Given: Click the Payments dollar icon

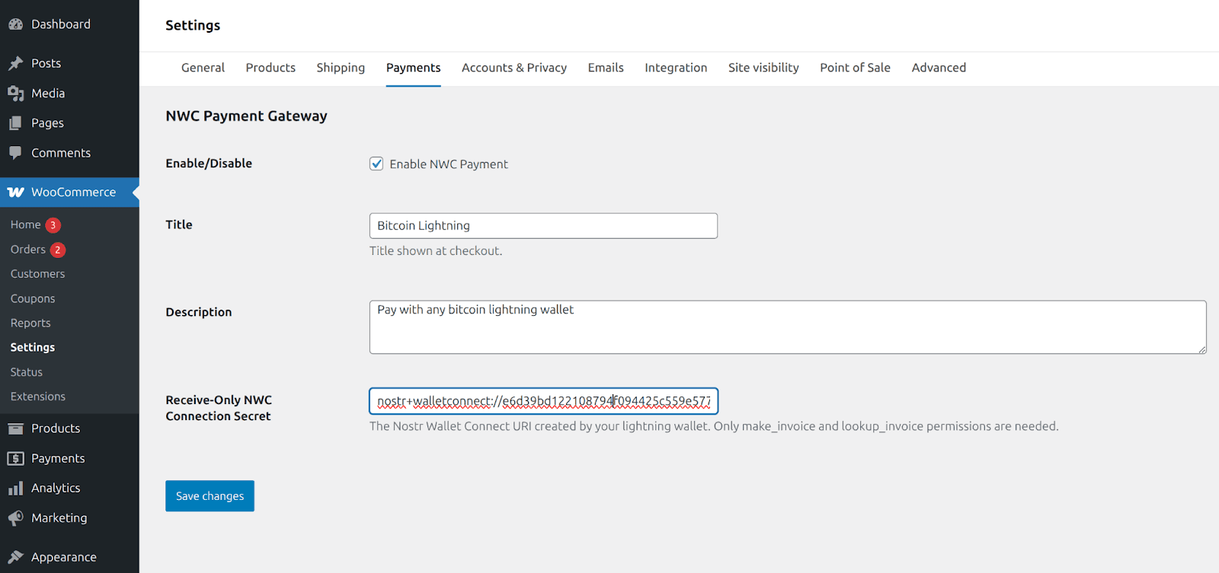Looking at the screenshot, I should [x=15, y=458].
